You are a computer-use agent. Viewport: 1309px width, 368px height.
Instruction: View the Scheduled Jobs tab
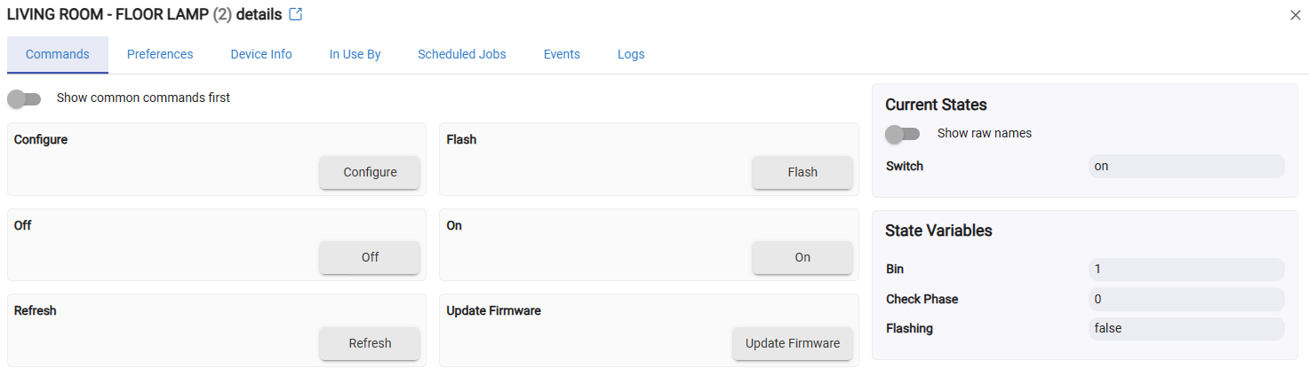pyautogui.click(x=462, y=54)
